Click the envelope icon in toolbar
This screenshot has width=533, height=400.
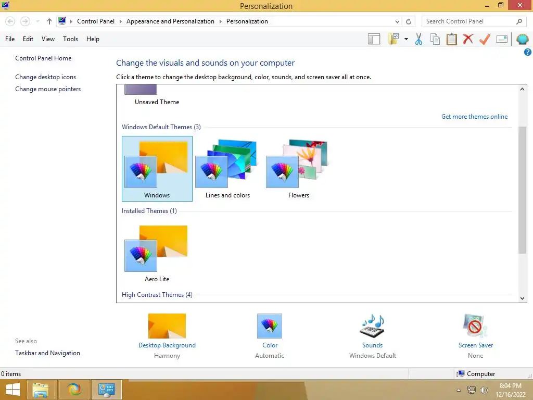tap(502, 39)
